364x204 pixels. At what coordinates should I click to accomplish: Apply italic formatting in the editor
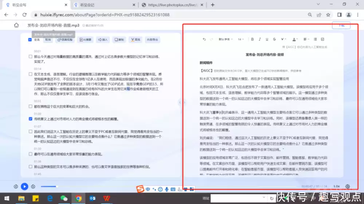coord(260,39)
